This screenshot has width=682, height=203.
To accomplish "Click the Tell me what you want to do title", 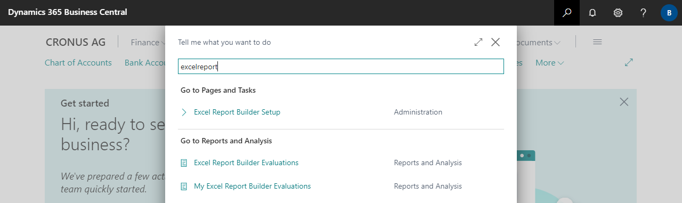I will [224, 42].
